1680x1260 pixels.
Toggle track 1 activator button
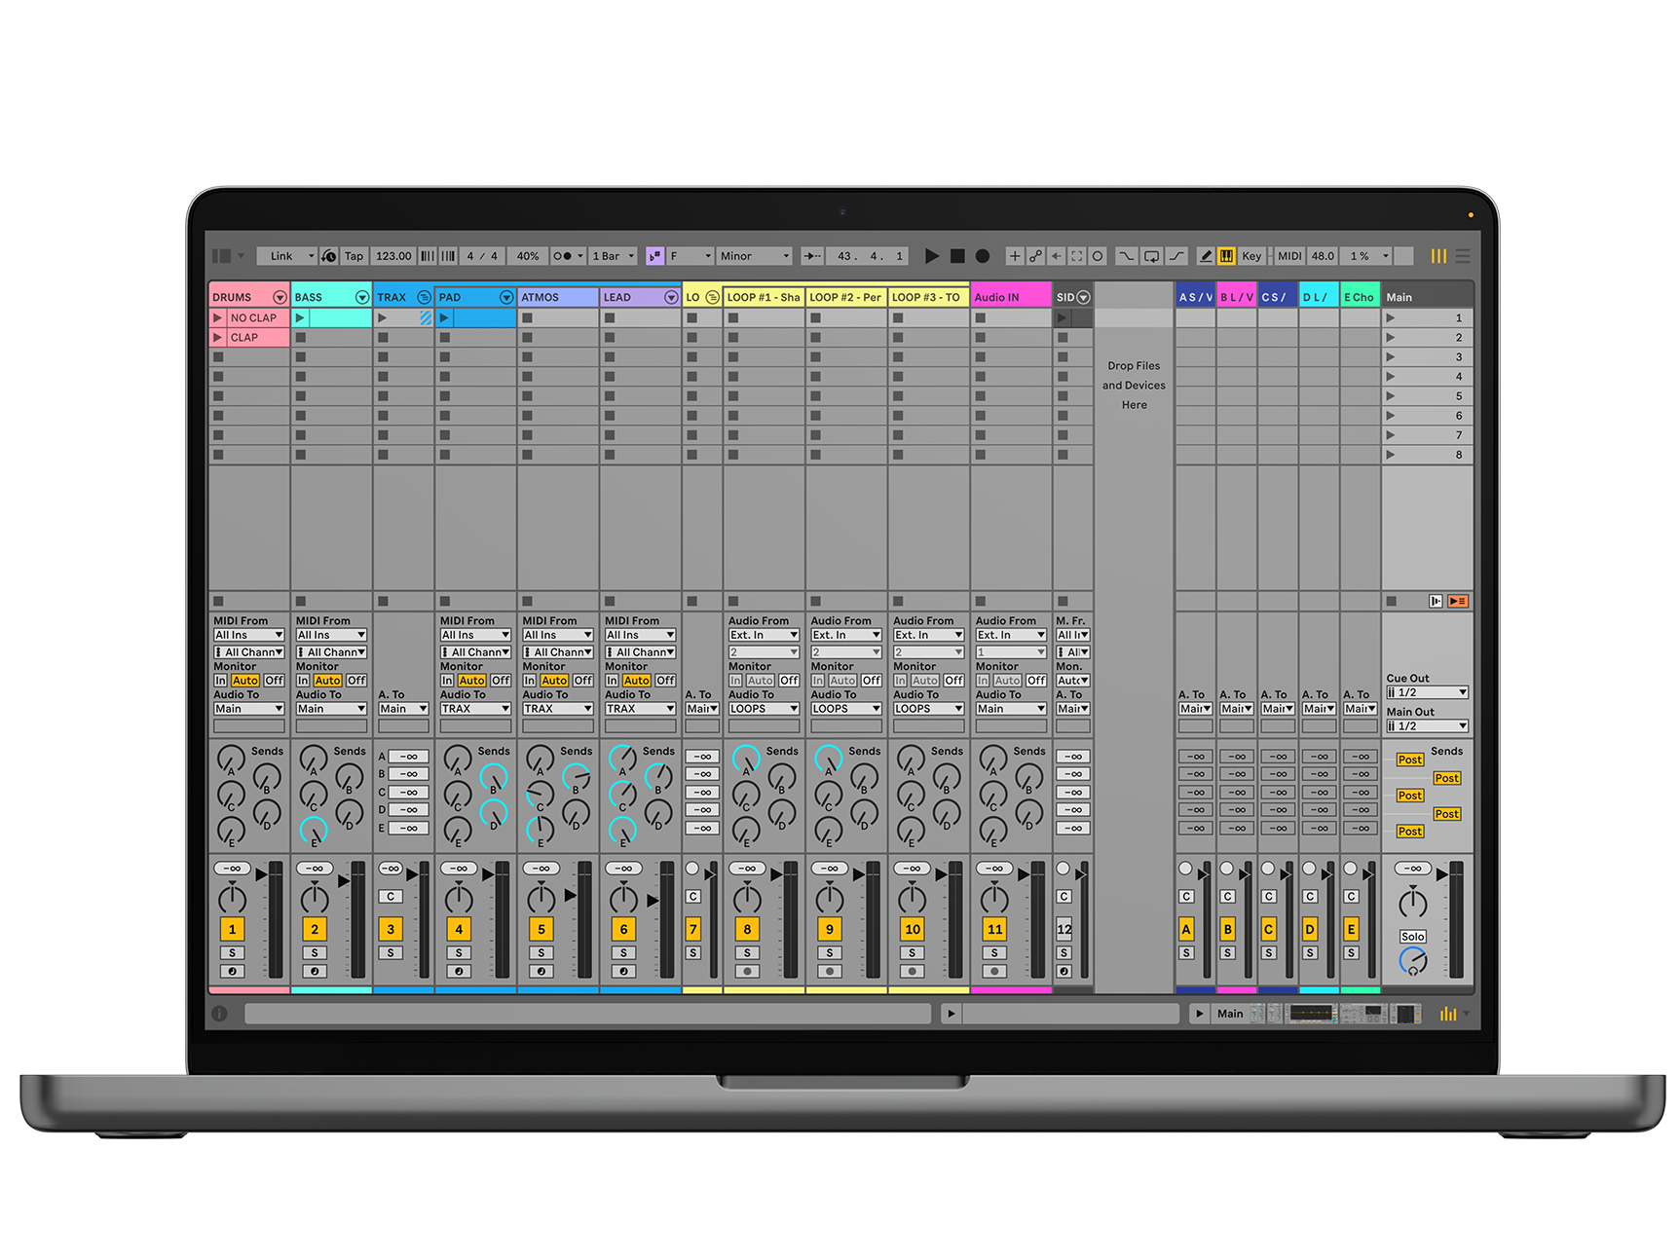[232, 929]
